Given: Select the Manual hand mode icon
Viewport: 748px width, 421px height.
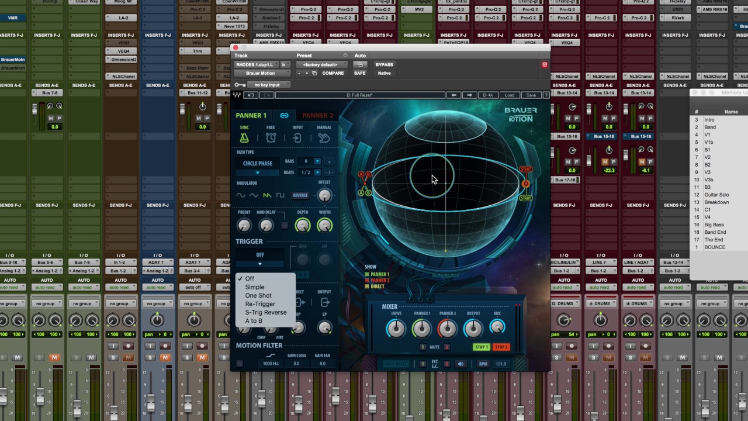Looking at the screenshot, I should click(x=324, y=138).
